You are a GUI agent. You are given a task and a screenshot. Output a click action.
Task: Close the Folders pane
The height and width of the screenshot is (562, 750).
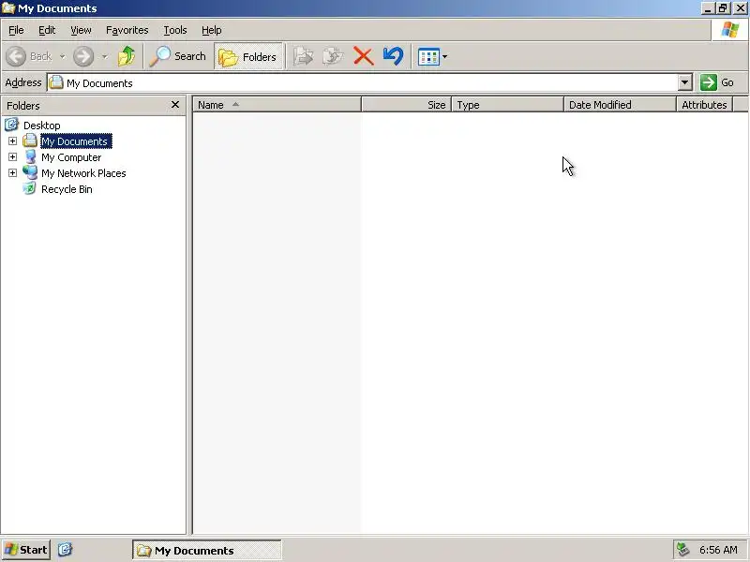coord(175,105)
